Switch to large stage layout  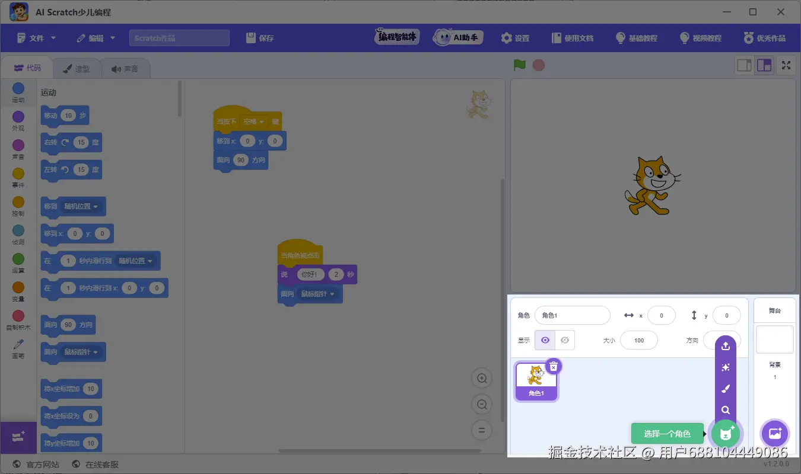point(764,65)
